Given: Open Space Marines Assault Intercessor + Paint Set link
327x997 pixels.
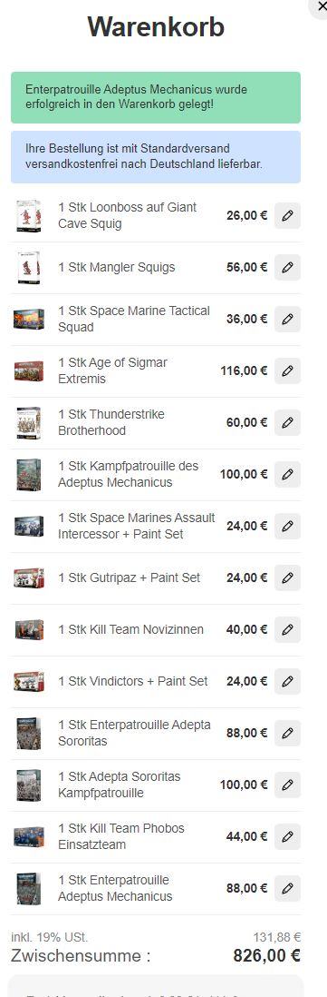Looking at the screenshot, I should click(x=136, y=526).
